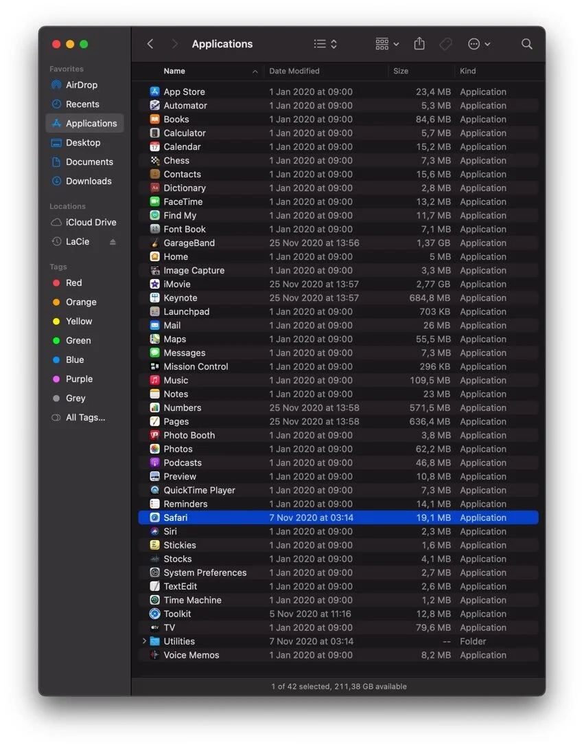The width and height of the screenshot is (584, 747).
Task: Click the Voice Memos app icon
Action: pyautogui.click(x=154, y=655)
